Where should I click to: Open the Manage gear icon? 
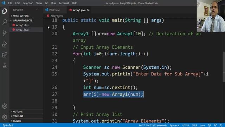click(x=5, y=117)
